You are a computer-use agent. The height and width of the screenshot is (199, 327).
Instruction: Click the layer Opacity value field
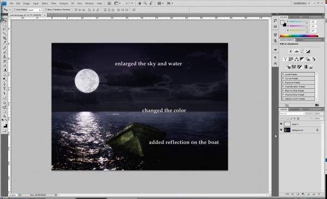tap(317, 113)
